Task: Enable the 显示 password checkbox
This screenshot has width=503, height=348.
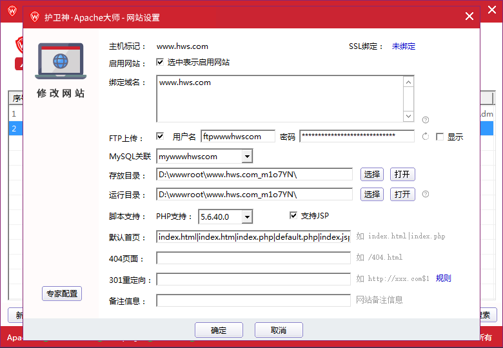Action: click(x=440, y=137)
